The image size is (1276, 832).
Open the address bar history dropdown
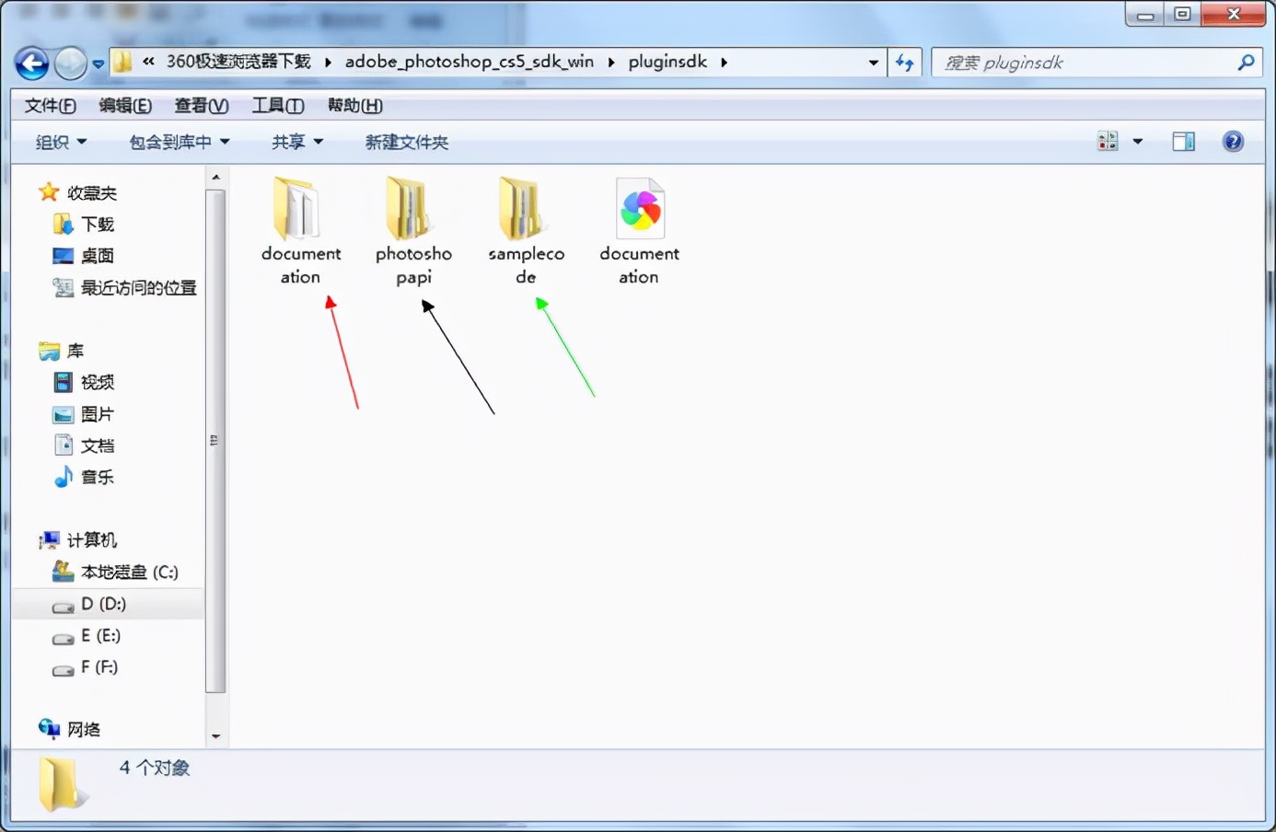(x=873, y=63)
